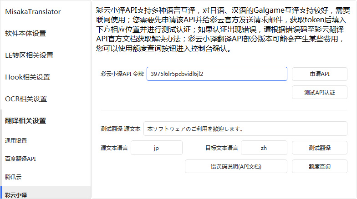The width and height of the screenshot is (357, 199).
Task: Open OCR相关设置 section
Action: [26, 99]
